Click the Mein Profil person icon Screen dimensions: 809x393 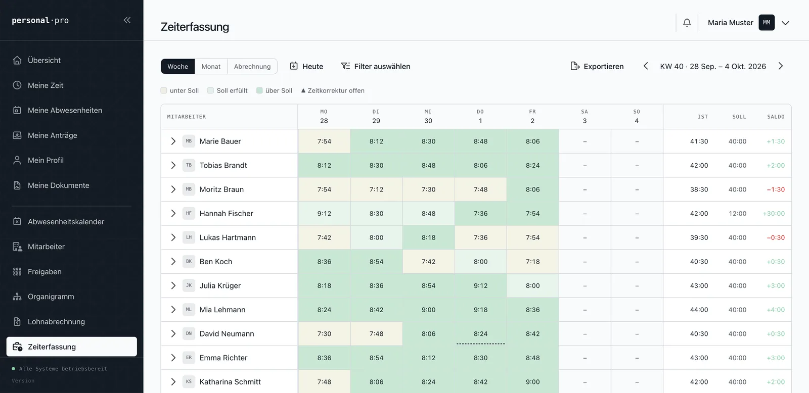17,160
